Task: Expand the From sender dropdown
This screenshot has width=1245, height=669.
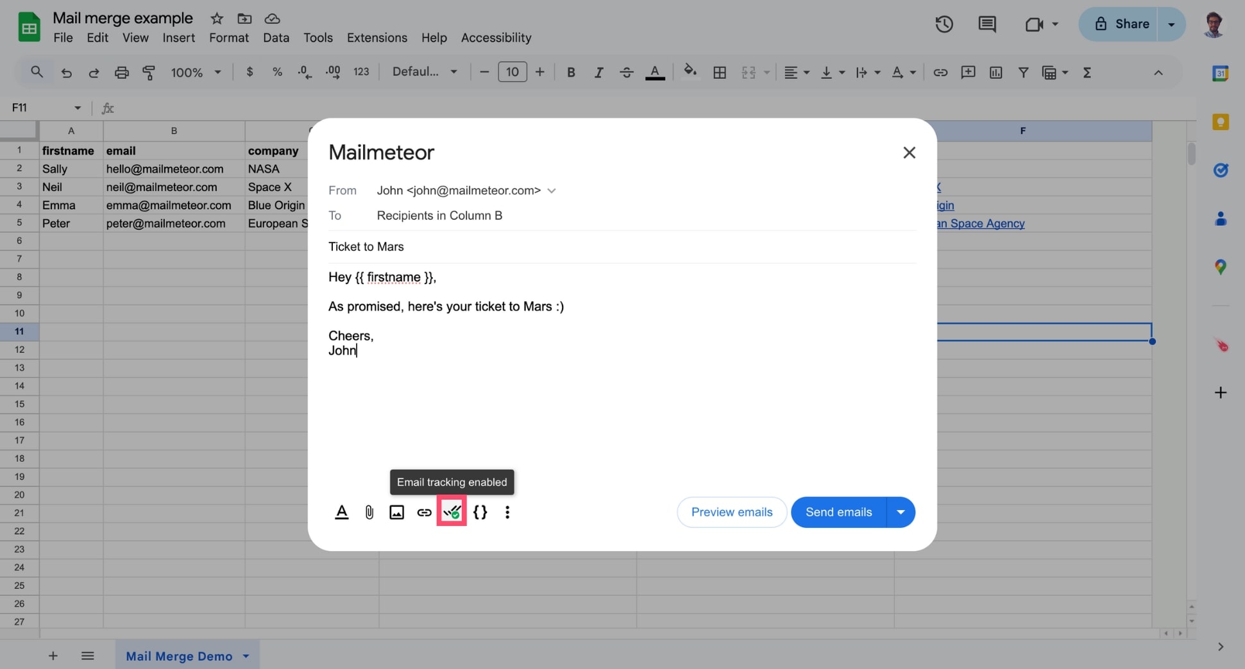Action: [552, 191]
